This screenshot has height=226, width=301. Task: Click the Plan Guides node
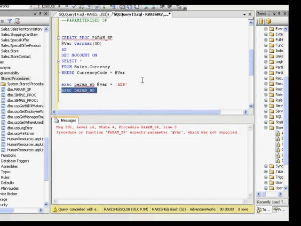tap(10, 188)
